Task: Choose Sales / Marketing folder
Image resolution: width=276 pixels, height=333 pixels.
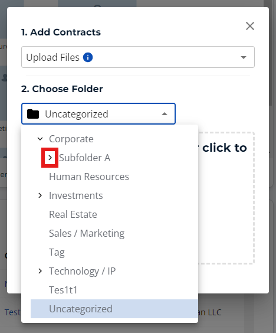Action: pyautogui.click(x=87, y=233)
